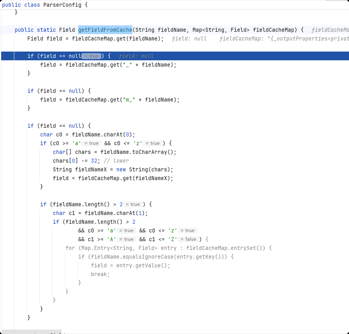
Task: Click the 'field = fieldCacheMap.get(fieldNameX);' line
Action: pyautogui.click(x=113, y=178)
